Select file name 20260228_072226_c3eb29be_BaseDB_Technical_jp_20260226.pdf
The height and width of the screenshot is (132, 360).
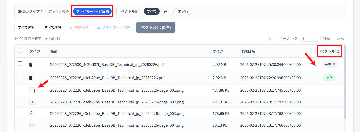pyautogui.click(x=107, y=78)
